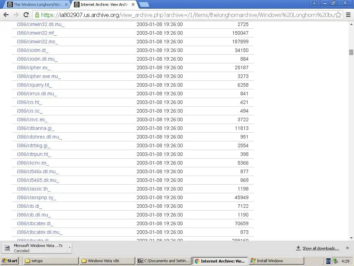
Task: Reload the page with the refresh icon
Action: pyautogui.click(x=26, y=15)
